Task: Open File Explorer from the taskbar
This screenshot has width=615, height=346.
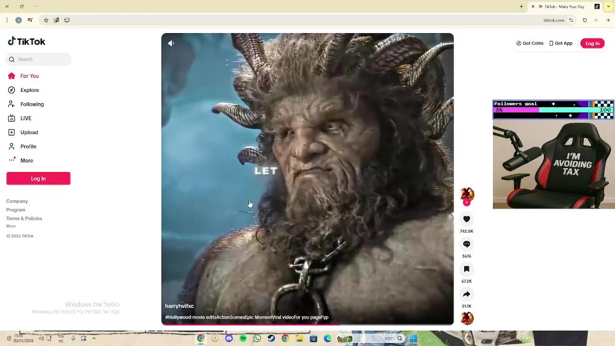Action: pos(299,338)
